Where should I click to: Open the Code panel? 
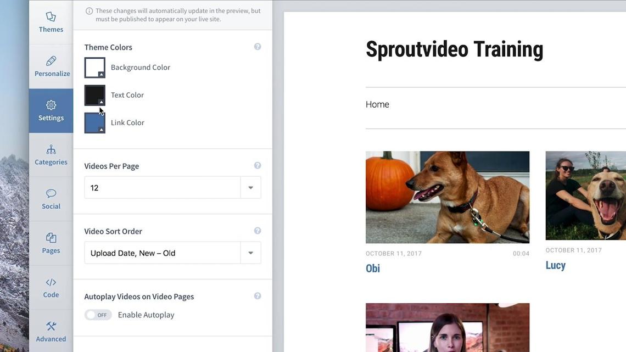click(51, 287)
